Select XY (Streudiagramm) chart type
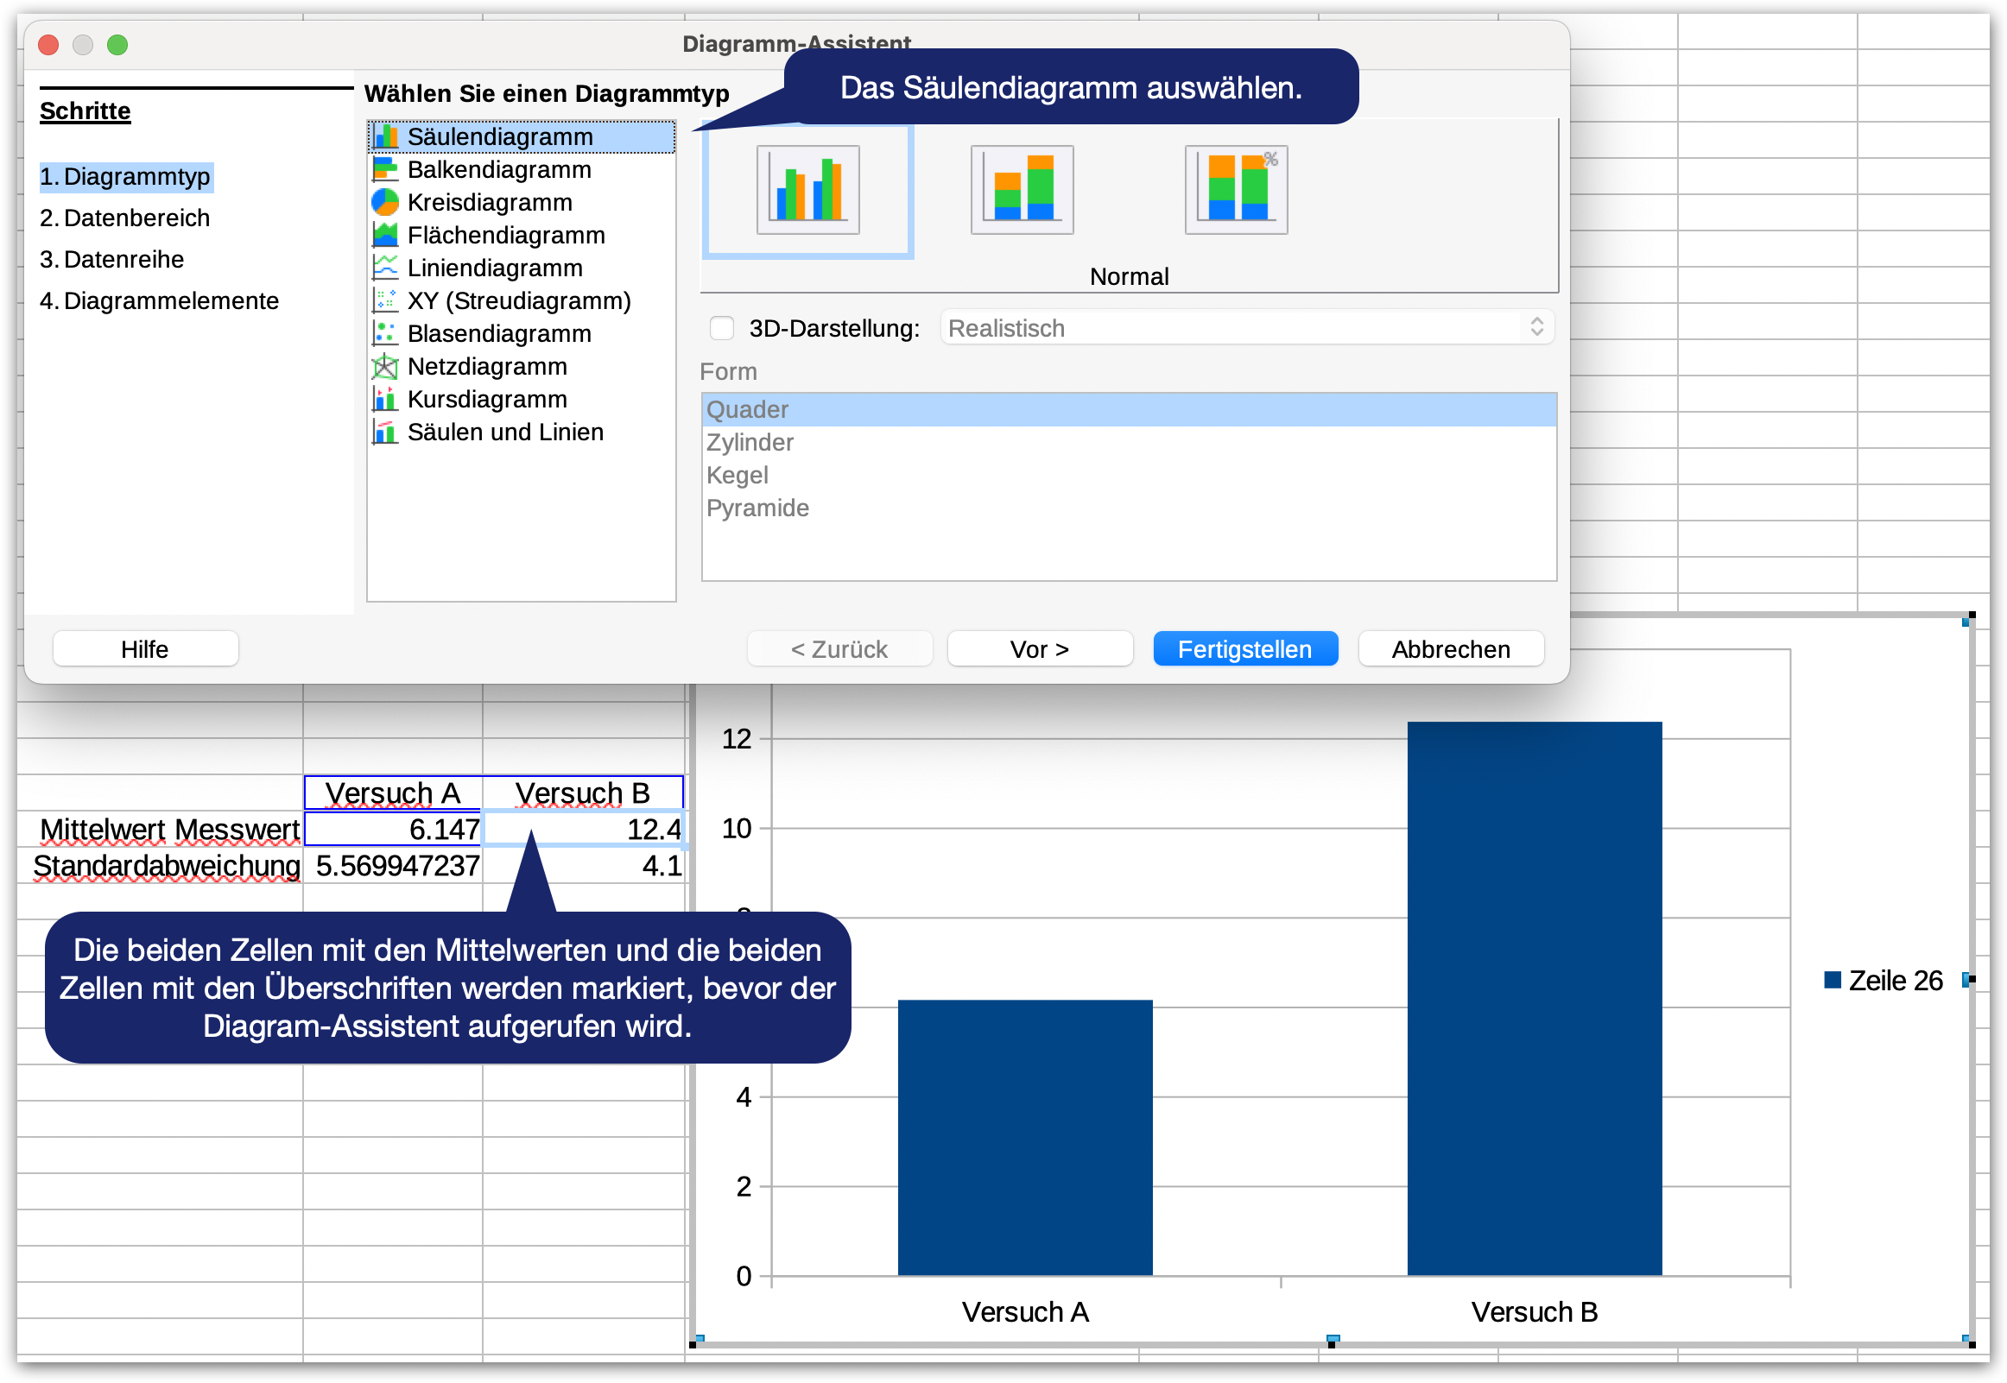2007x1383 pixels. (x=518, y=300)
